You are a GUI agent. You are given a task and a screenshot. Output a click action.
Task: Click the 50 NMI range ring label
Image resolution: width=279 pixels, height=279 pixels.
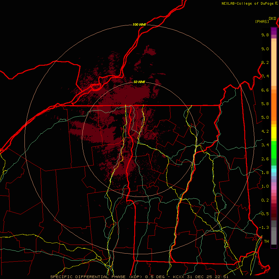pyautogui.click(x=139, y=82)
